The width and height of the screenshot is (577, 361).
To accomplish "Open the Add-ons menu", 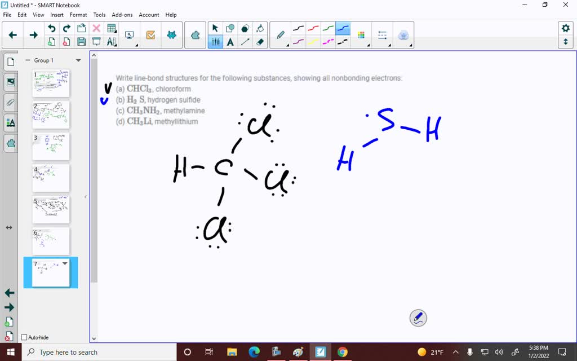I will click(122, 15).
